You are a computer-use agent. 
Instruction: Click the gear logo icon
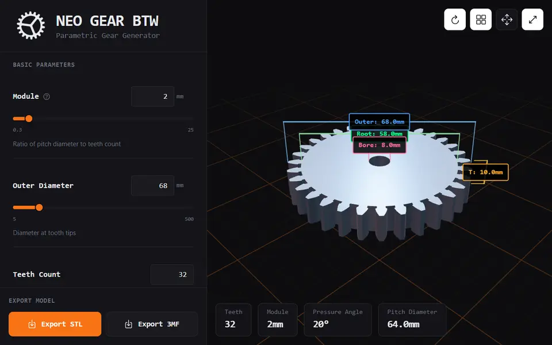(x=31, y=25)
